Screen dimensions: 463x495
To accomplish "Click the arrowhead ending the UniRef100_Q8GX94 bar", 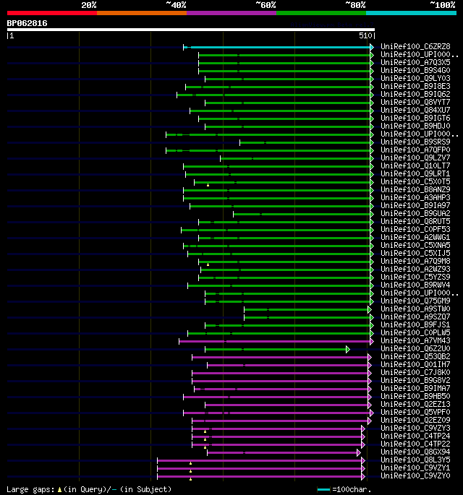I will [x=359, y=452].
